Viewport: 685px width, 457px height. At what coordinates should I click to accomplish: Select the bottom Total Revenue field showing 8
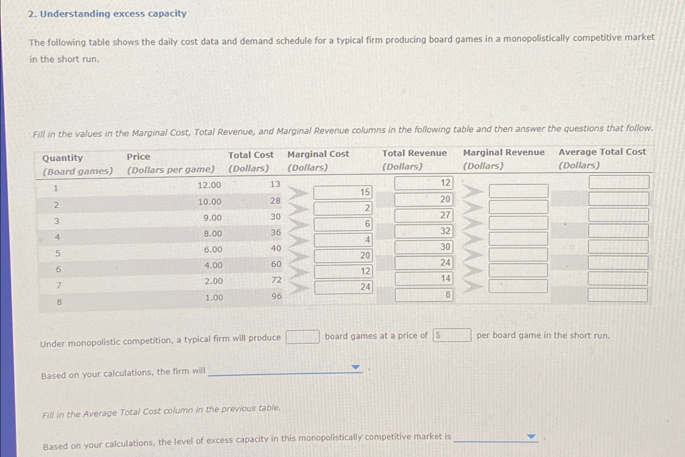click(424, 295)
